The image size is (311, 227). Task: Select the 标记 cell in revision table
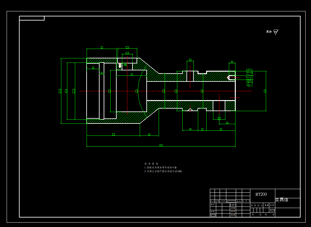point(212,201)
